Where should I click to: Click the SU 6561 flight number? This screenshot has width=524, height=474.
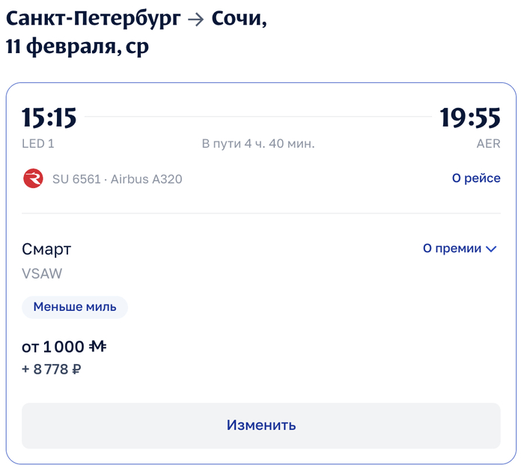(x=76, y=179)
